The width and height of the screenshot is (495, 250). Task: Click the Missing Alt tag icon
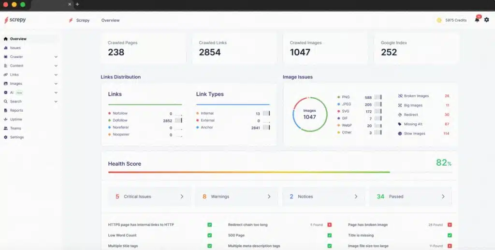(400, 124)
